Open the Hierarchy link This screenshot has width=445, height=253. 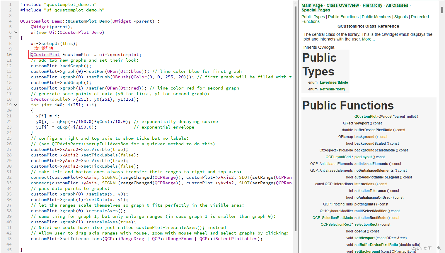tap(372, 5)
